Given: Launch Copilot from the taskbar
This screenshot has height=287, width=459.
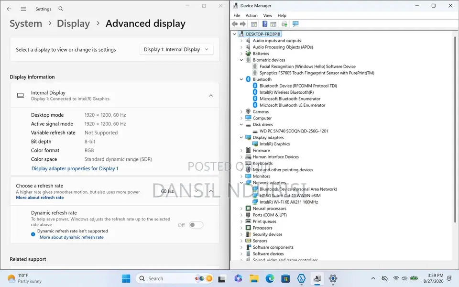Looking at the screenshot, I should pos(238,278).
